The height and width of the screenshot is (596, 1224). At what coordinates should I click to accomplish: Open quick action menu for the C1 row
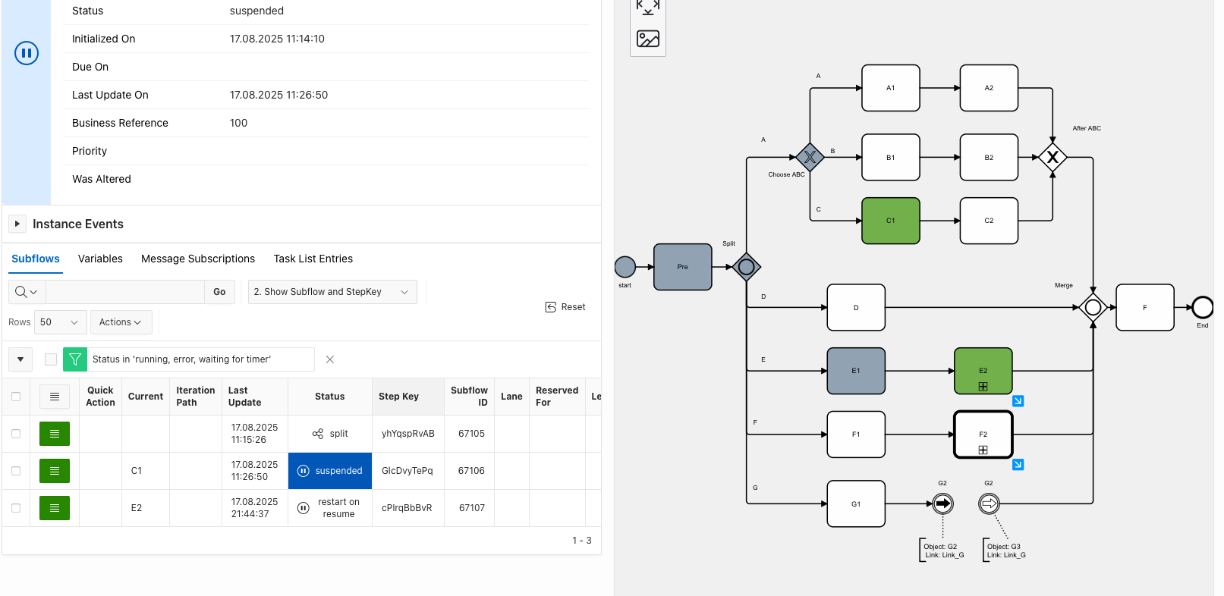click(x=55, y=471)
